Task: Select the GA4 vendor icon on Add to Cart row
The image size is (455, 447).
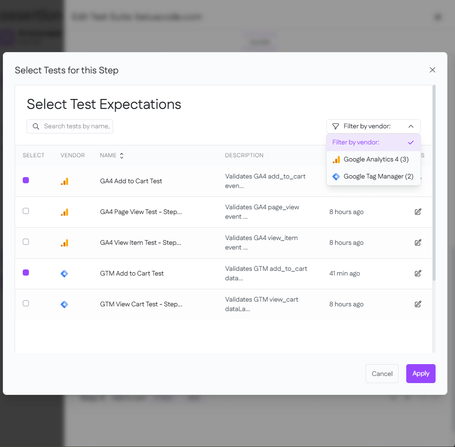Action: (x=64, y=180)
